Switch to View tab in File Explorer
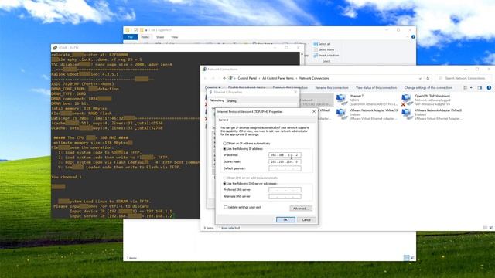 174,37
